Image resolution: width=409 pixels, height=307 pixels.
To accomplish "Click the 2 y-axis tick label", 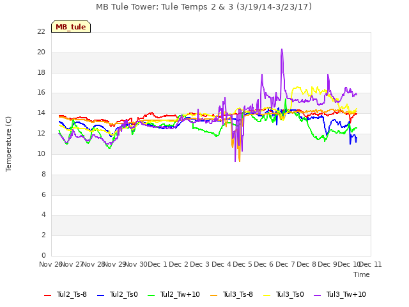I will pyautogui.click(x=43, y=235).
